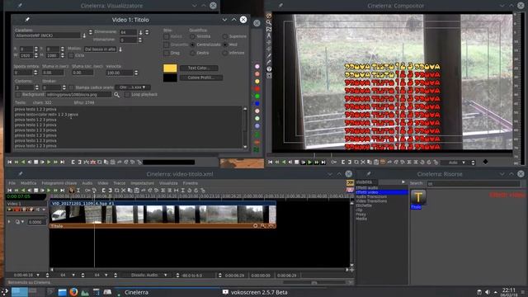This screenshot has height=297, width=528.
Task: Rewind to start in Compositor transport
Action: point(271,163)
